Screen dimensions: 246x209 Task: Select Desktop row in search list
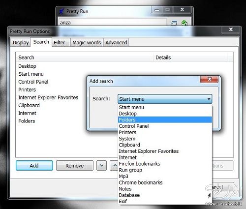[x=27, y=66]
